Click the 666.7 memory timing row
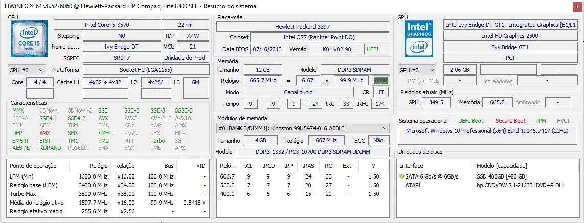 (303, 176)
